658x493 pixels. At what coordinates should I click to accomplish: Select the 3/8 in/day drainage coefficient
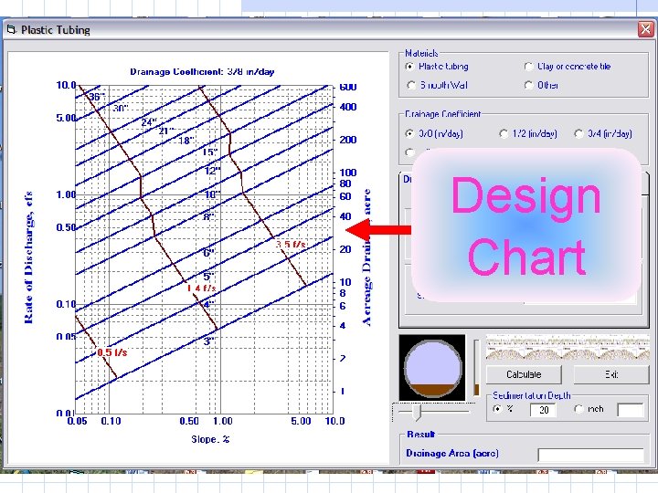[410, 133]
